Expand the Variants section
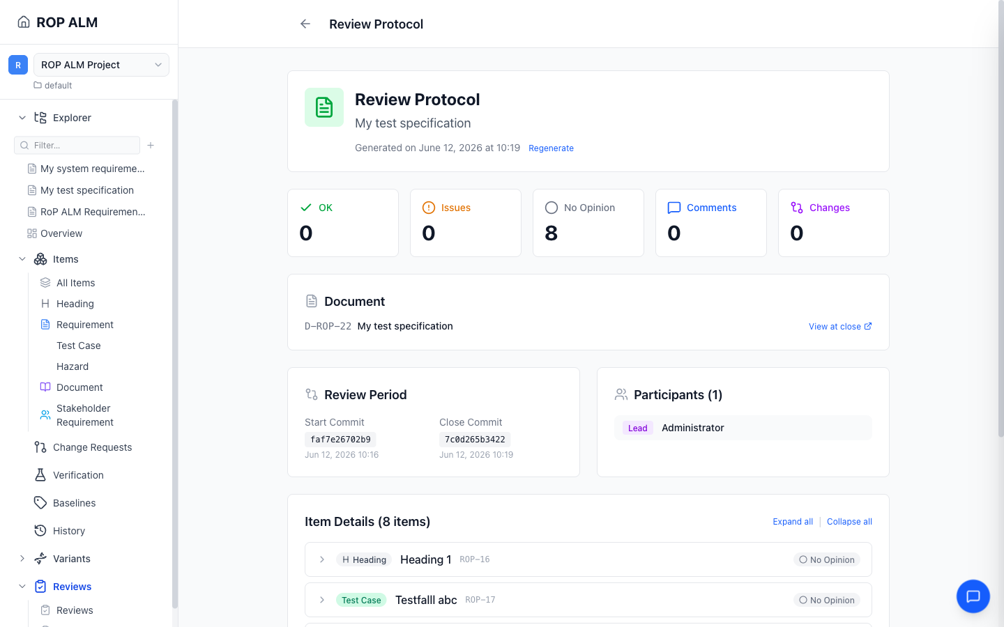The width and height of the screenshot is (1004, 627). coord(22,559)
